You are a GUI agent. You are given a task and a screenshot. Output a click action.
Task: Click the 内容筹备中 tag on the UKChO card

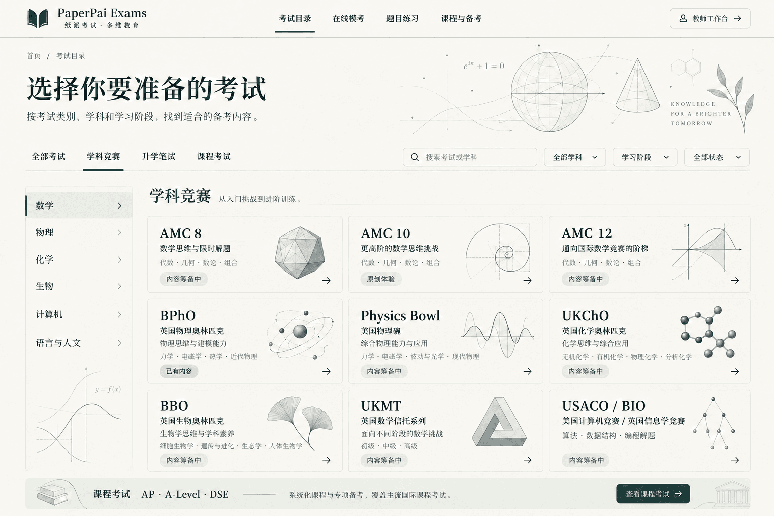(x=586, y=371)
